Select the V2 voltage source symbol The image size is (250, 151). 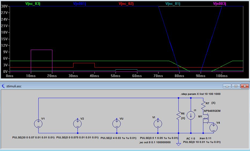click(78, 124)
